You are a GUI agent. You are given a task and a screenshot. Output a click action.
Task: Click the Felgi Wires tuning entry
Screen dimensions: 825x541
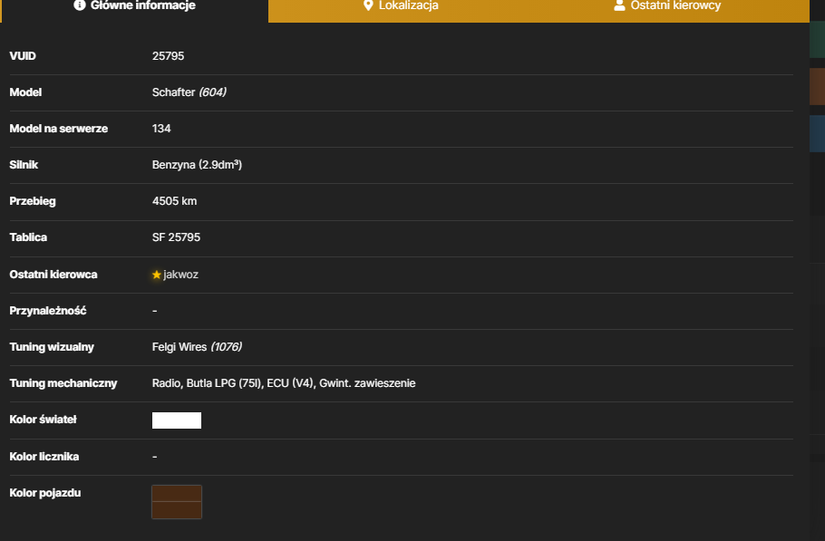pyautogui.click(x=180, y=347)
